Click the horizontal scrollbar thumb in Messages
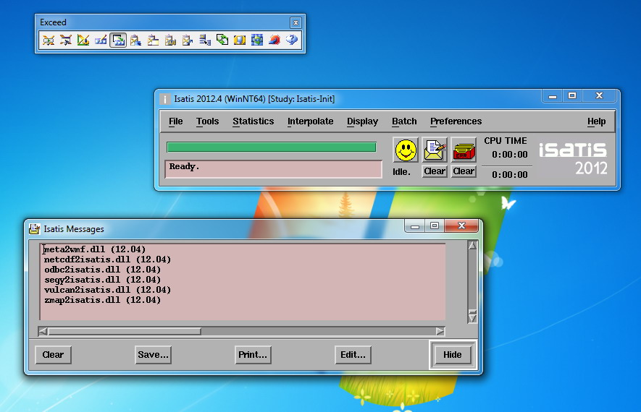 click(x=125, y=331)
